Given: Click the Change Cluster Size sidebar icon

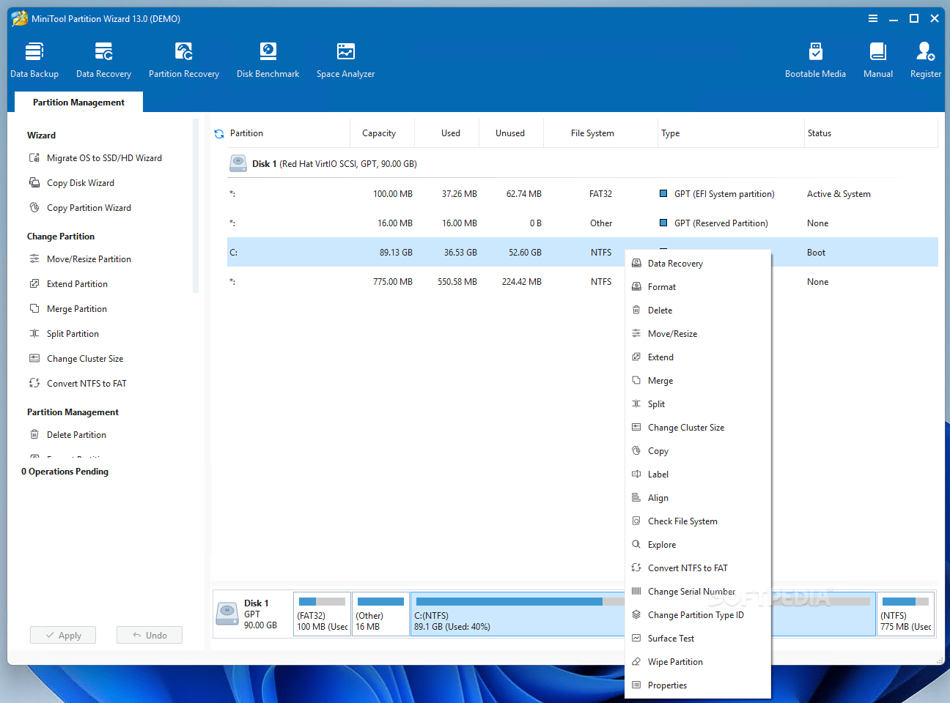Looking at the screenshot, I should 34,359.
